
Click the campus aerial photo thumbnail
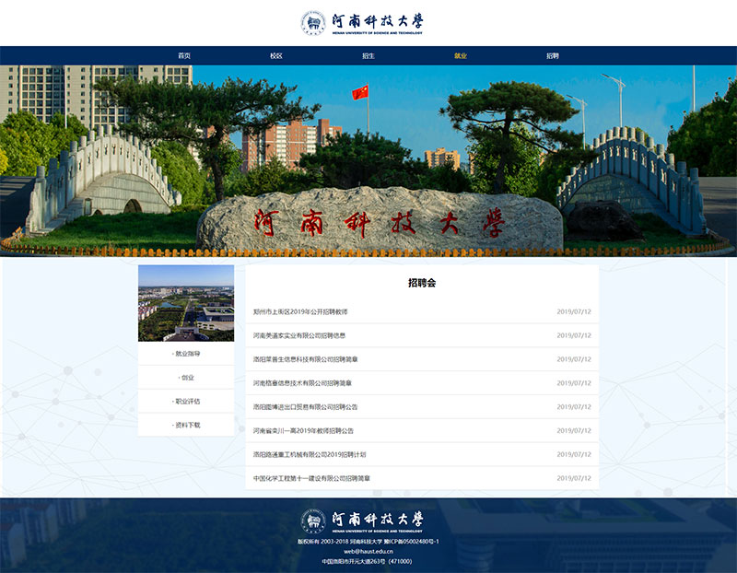point(186,303)
